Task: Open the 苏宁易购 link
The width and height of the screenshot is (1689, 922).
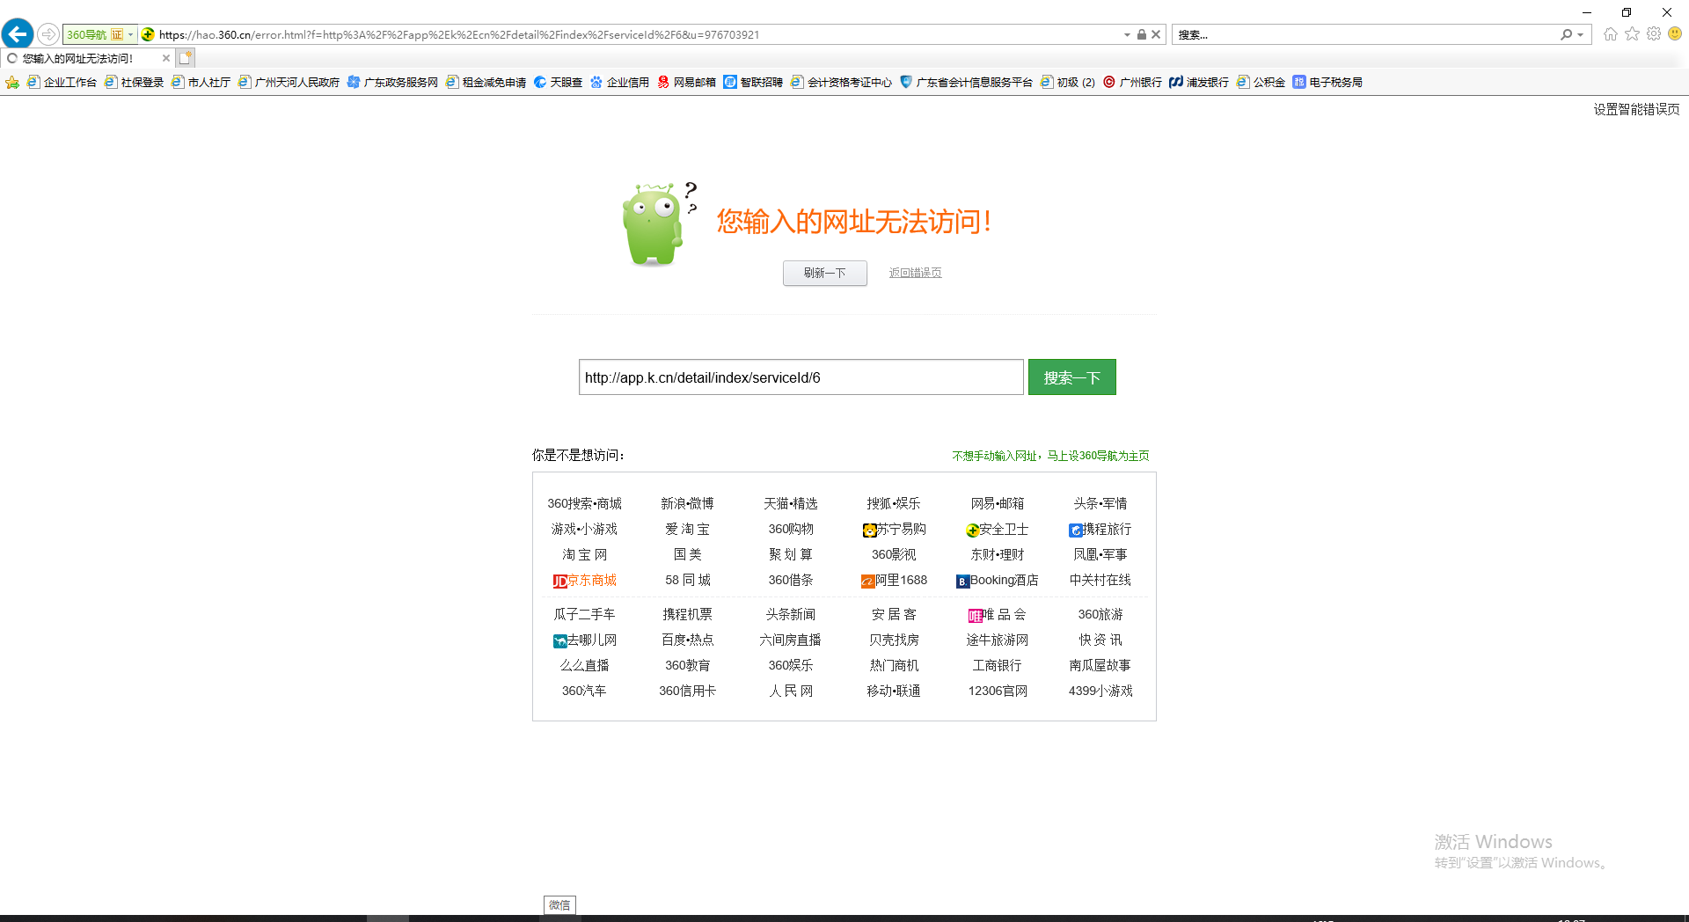Action: point(894,529)
